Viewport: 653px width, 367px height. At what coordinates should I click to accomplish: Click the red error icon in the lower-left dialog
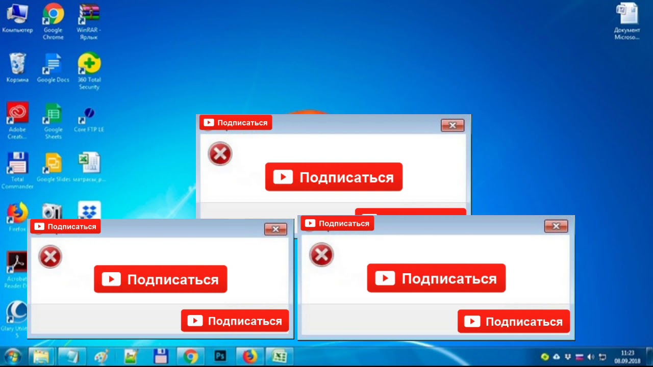coord(50,256)
